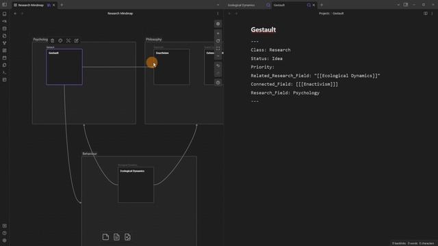Toggle the right sidebar icon in the title bar
The width and height of the screenshot is (438, 246).
coord(406,5)
